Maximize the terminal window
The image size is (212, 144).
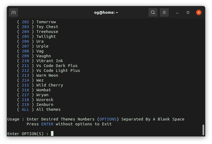click(188, 12)
